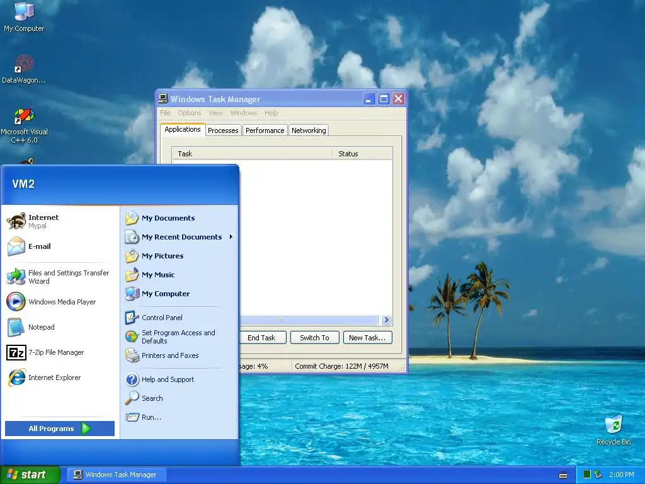This screenshot has height=484, width=645.
Task: Click the keyboard tray icon
Action: coord(563,475)
